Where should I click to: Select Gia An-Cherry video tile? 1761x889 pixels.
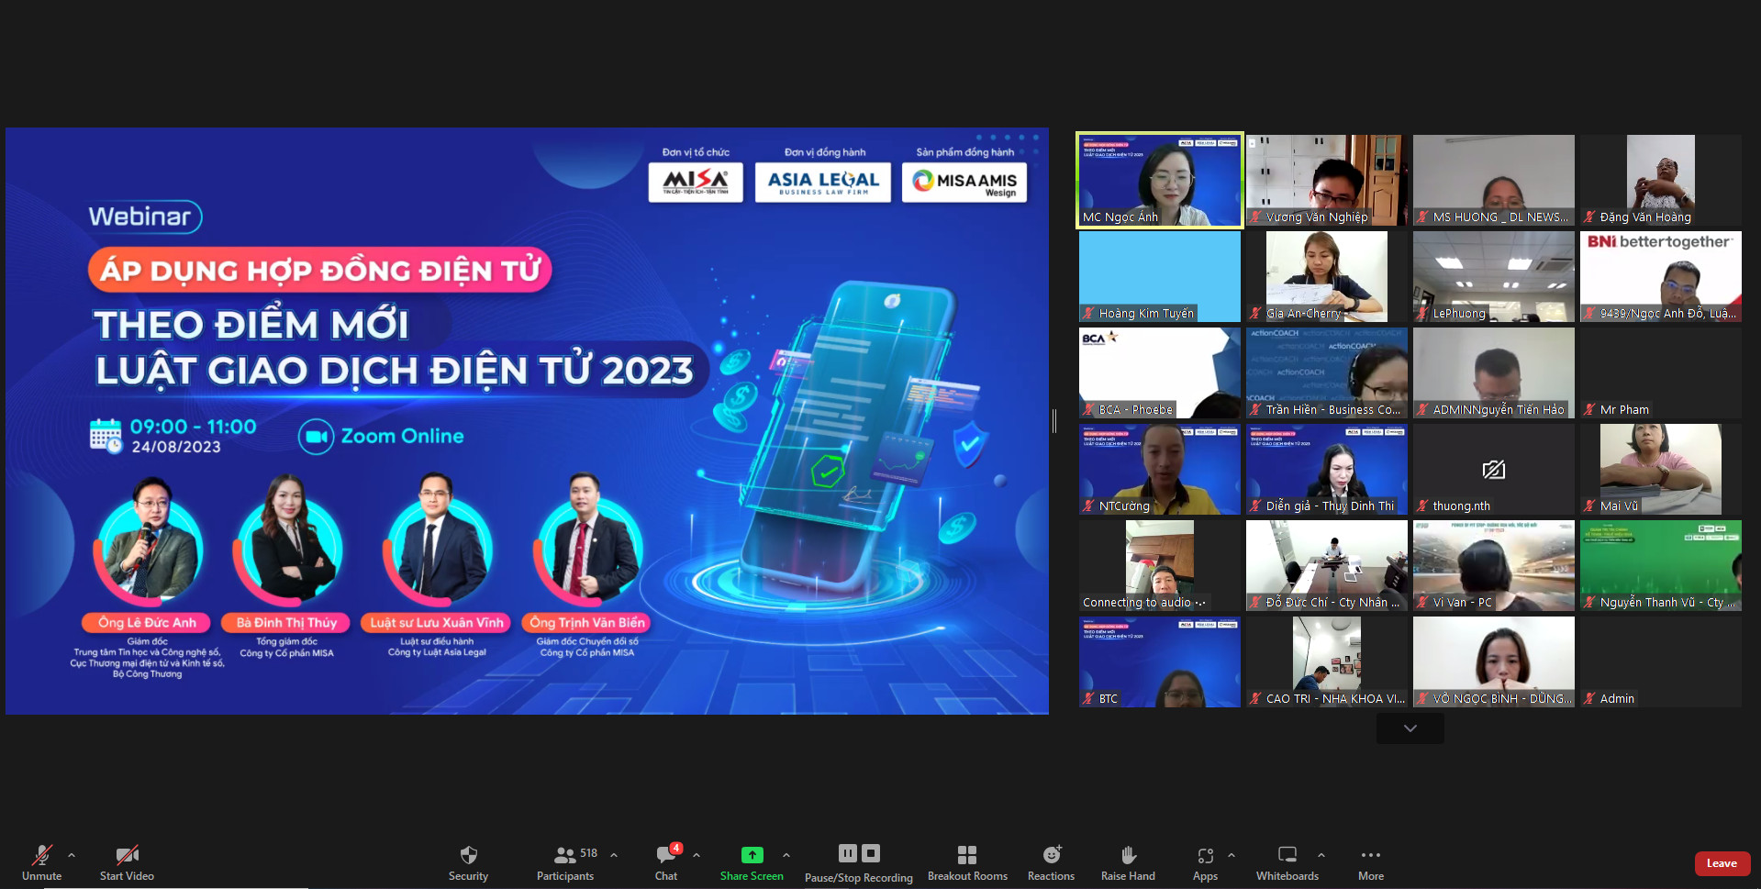point(1327,276)
